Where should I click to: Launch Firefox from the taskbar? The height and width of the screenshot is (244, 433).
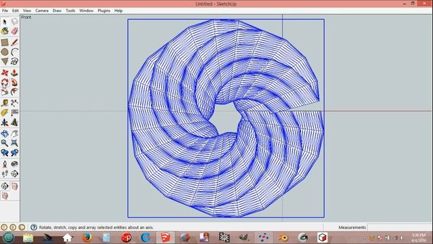click(x=87, y=237)
